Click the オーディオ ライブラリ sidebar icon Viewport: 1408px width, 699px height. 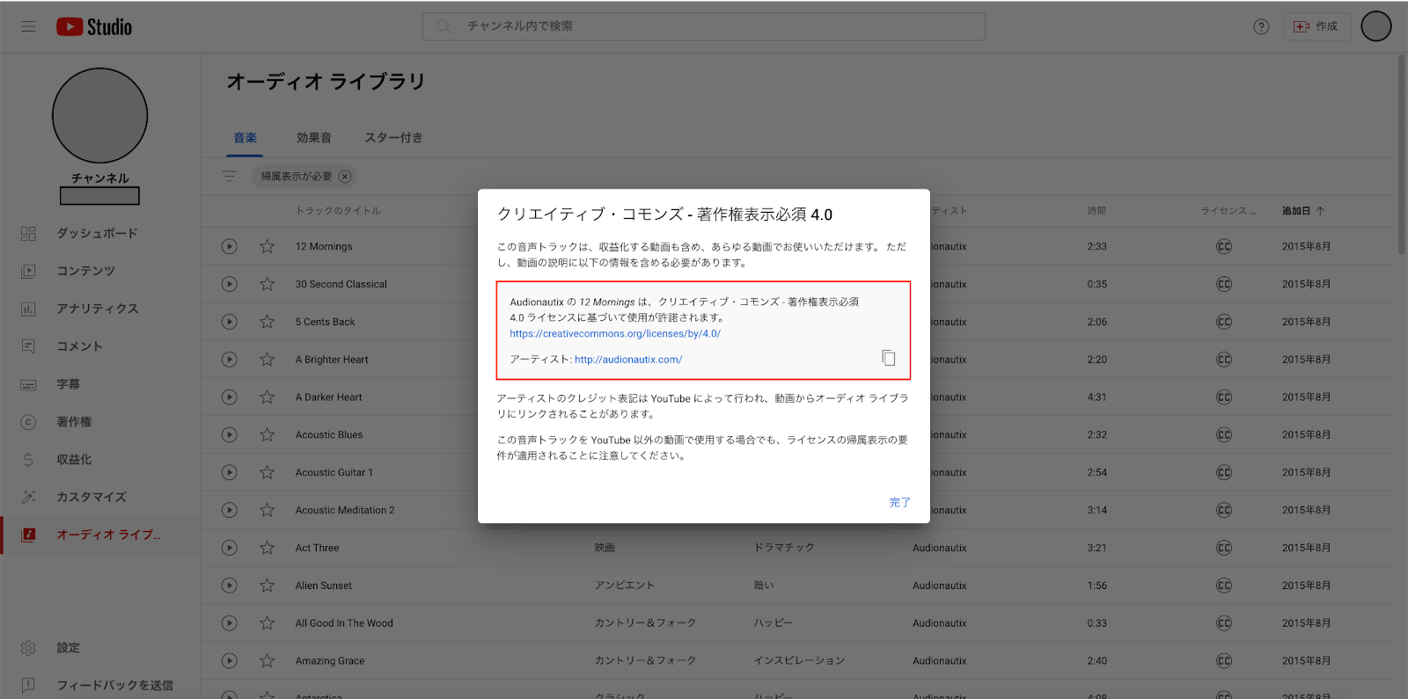28,535
